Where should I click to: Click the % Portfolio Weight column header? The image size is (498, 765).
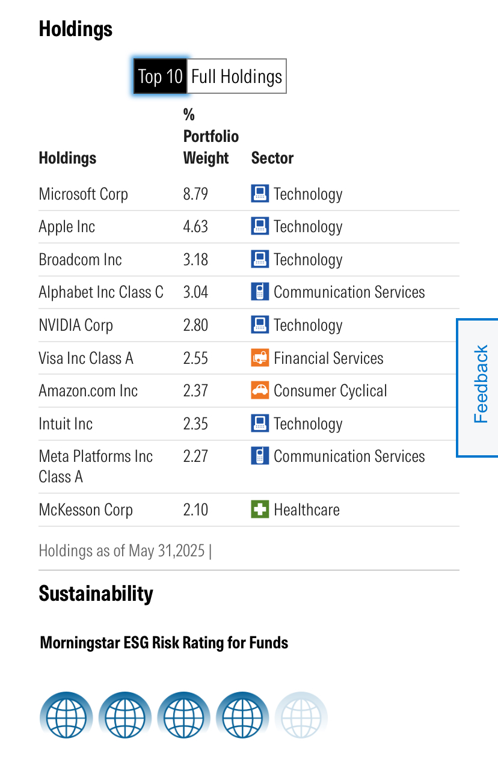[x=211, y=136]
